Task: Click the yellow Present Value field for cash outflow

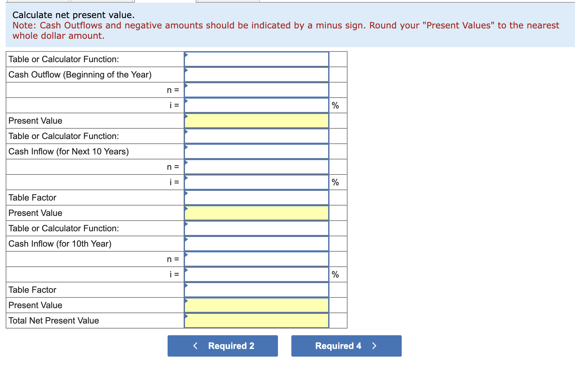Action: pos(257,121)
